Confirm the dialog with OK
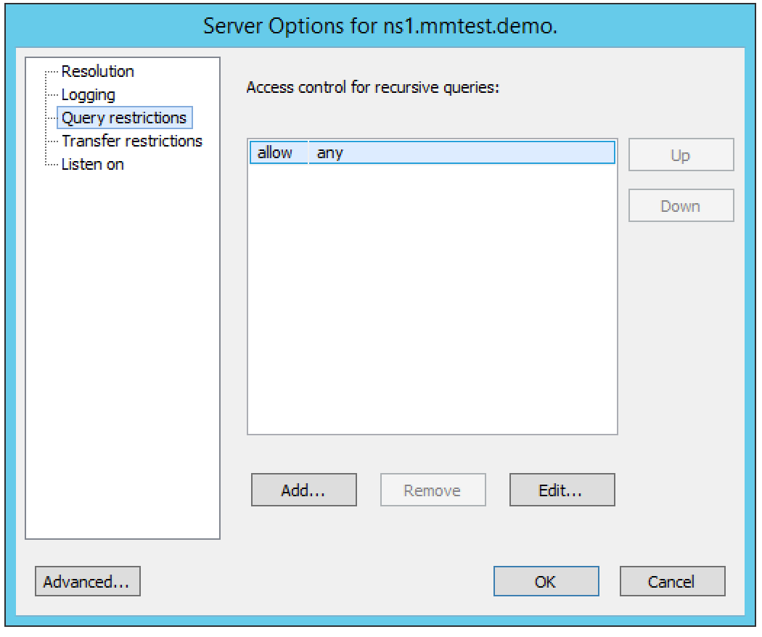Viewport: 762px width, 637px height. coord(546,581)
